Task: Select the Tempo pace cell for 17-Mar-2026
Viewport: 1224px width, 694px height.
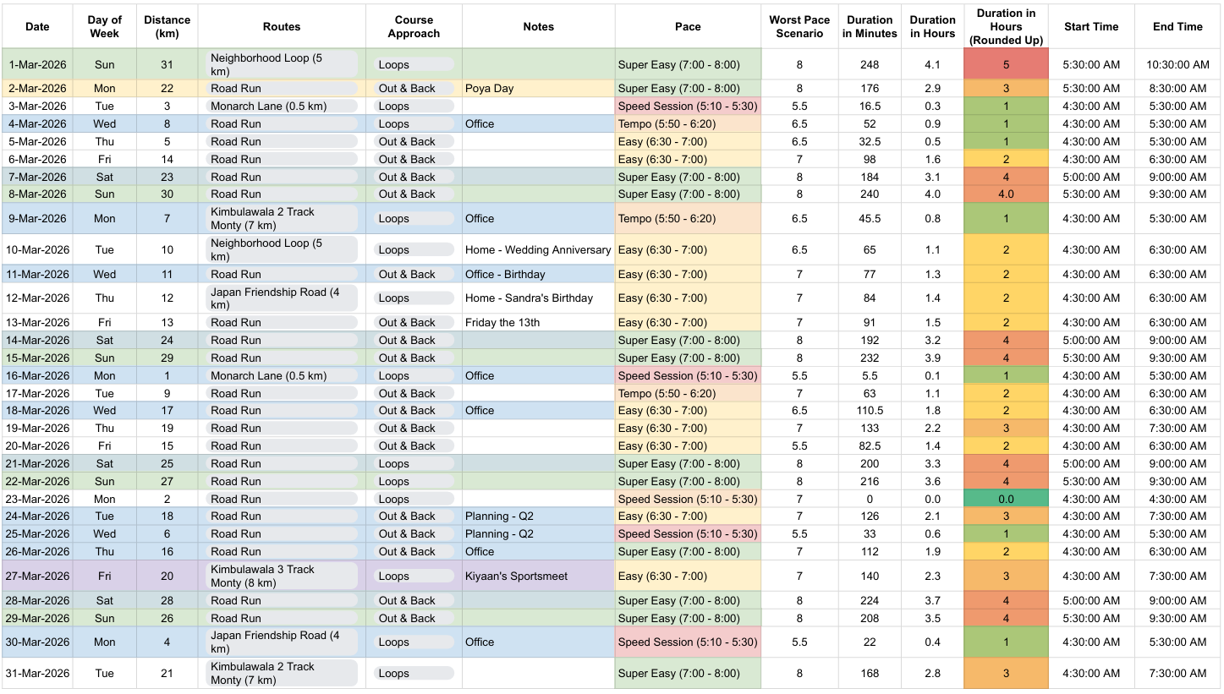Action: pos(688,393)
